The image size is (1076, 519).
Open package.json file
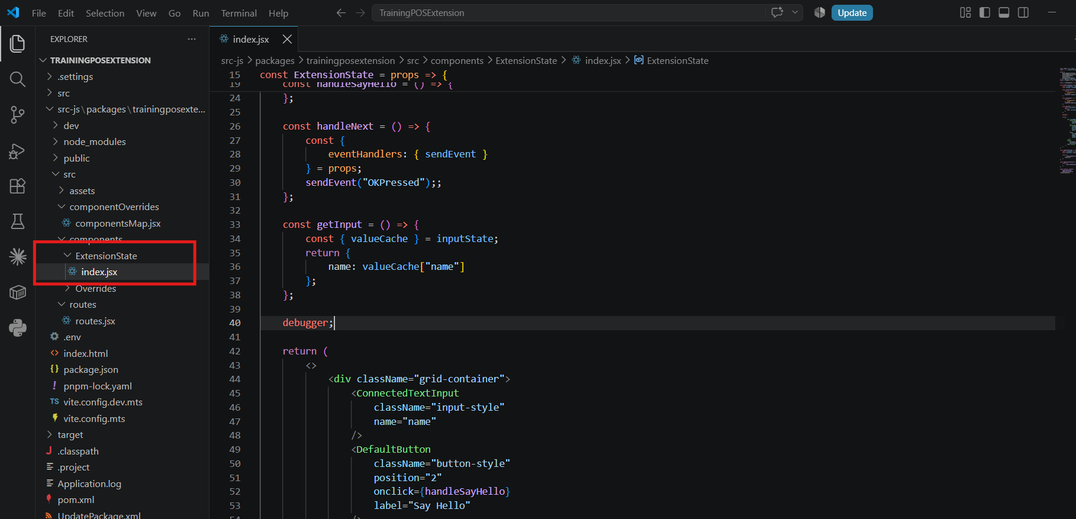tap(122, 370)
